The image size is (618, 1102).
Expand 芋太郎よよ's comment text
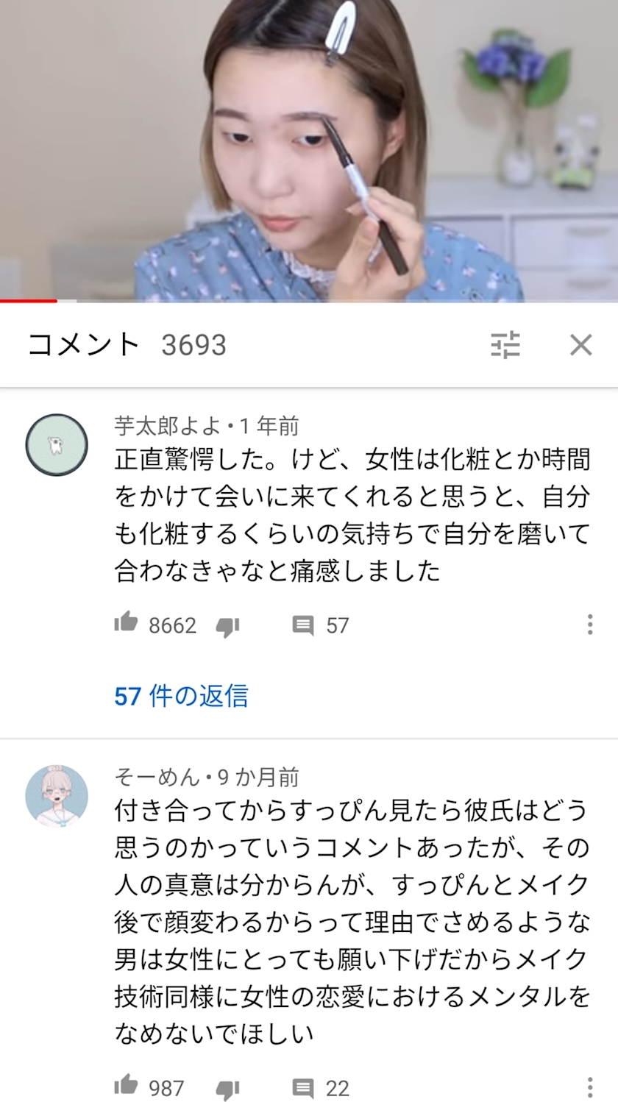(352, 516)
